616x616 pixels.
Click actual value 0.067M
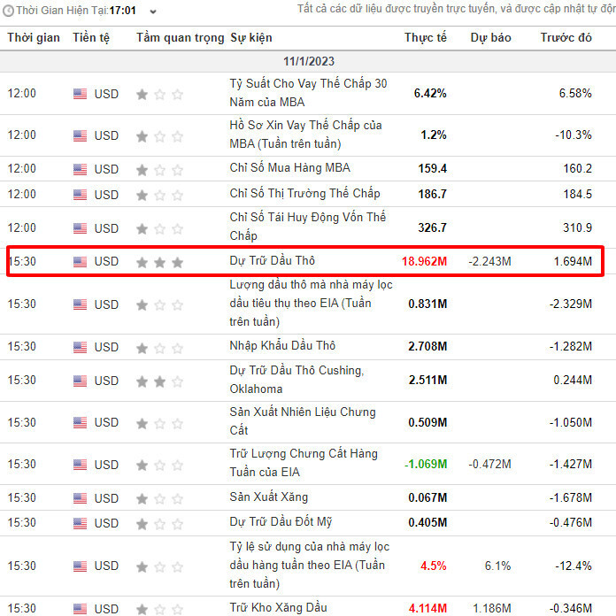427,497
